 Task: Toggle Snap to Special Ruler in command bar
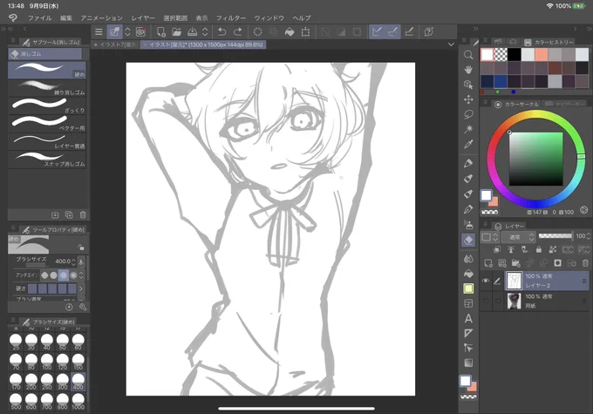[392, 31]
